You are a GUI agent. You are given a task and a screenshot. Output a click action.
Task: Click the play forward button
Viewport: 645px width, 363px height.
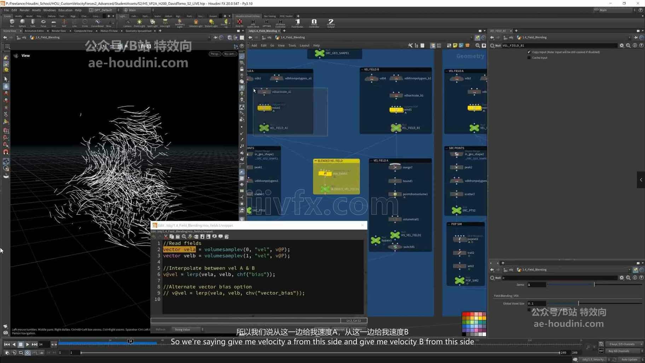point(28,344)
